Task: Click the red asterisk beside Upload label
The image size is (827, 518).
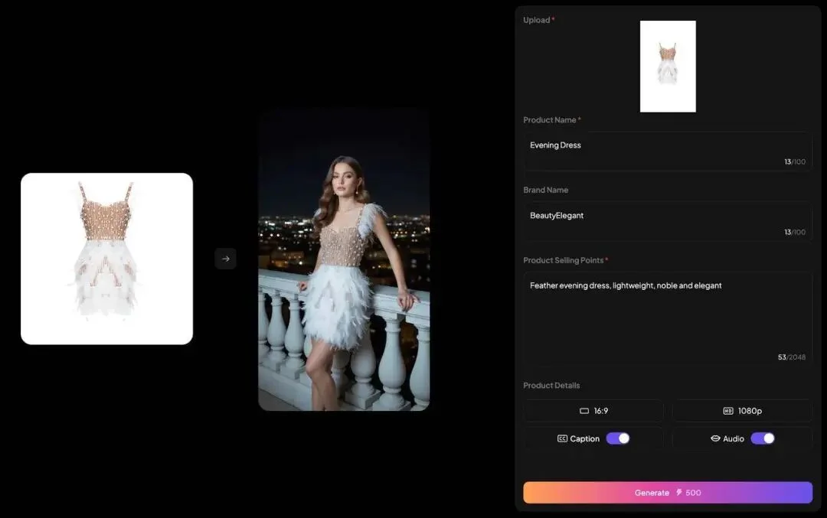Action: pyautogui.click(x=553, y=18)
